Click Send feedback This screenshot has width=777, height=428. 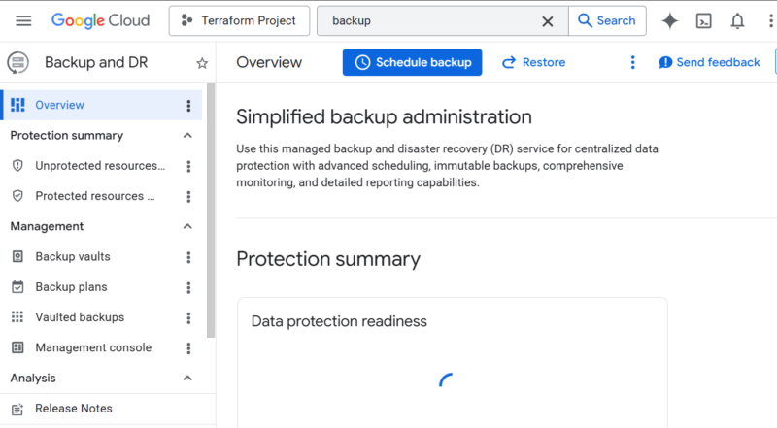[709, 62]
